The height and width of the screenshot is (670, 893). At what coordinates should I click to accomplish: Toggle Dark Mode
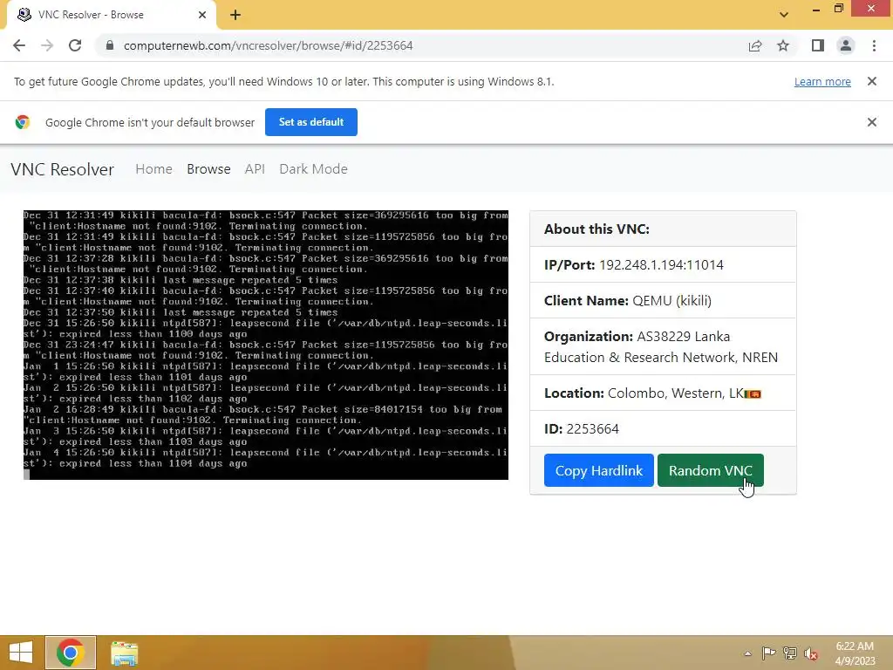pos(313,169)
